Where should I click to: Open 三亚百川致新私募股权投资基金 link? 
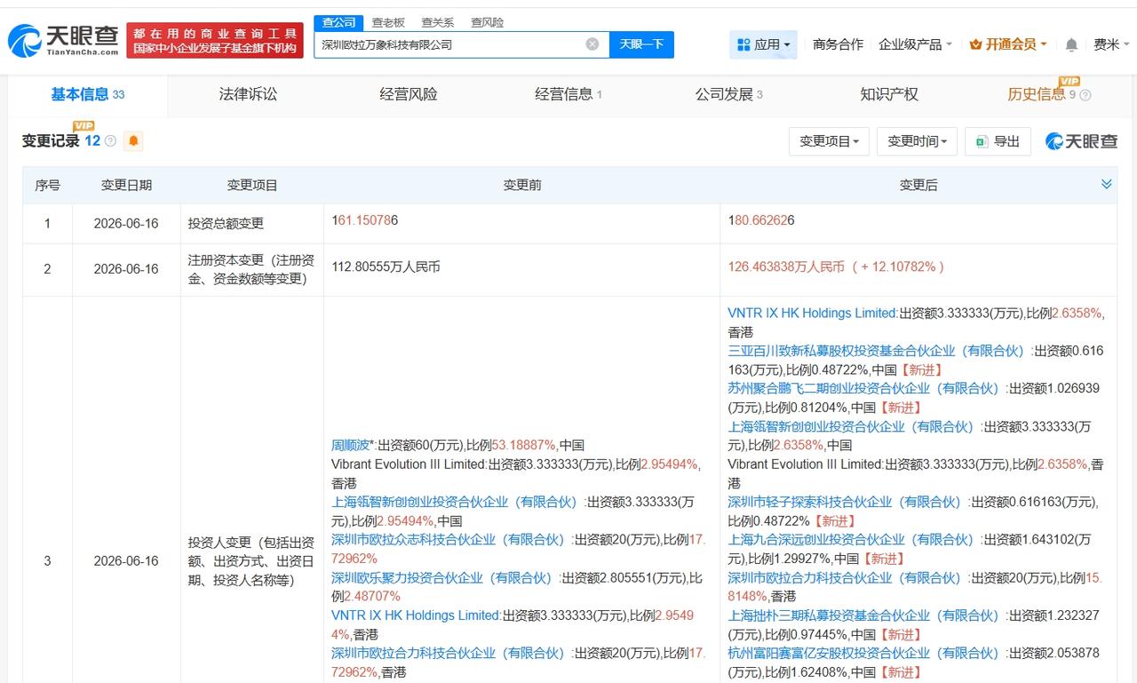877,351
